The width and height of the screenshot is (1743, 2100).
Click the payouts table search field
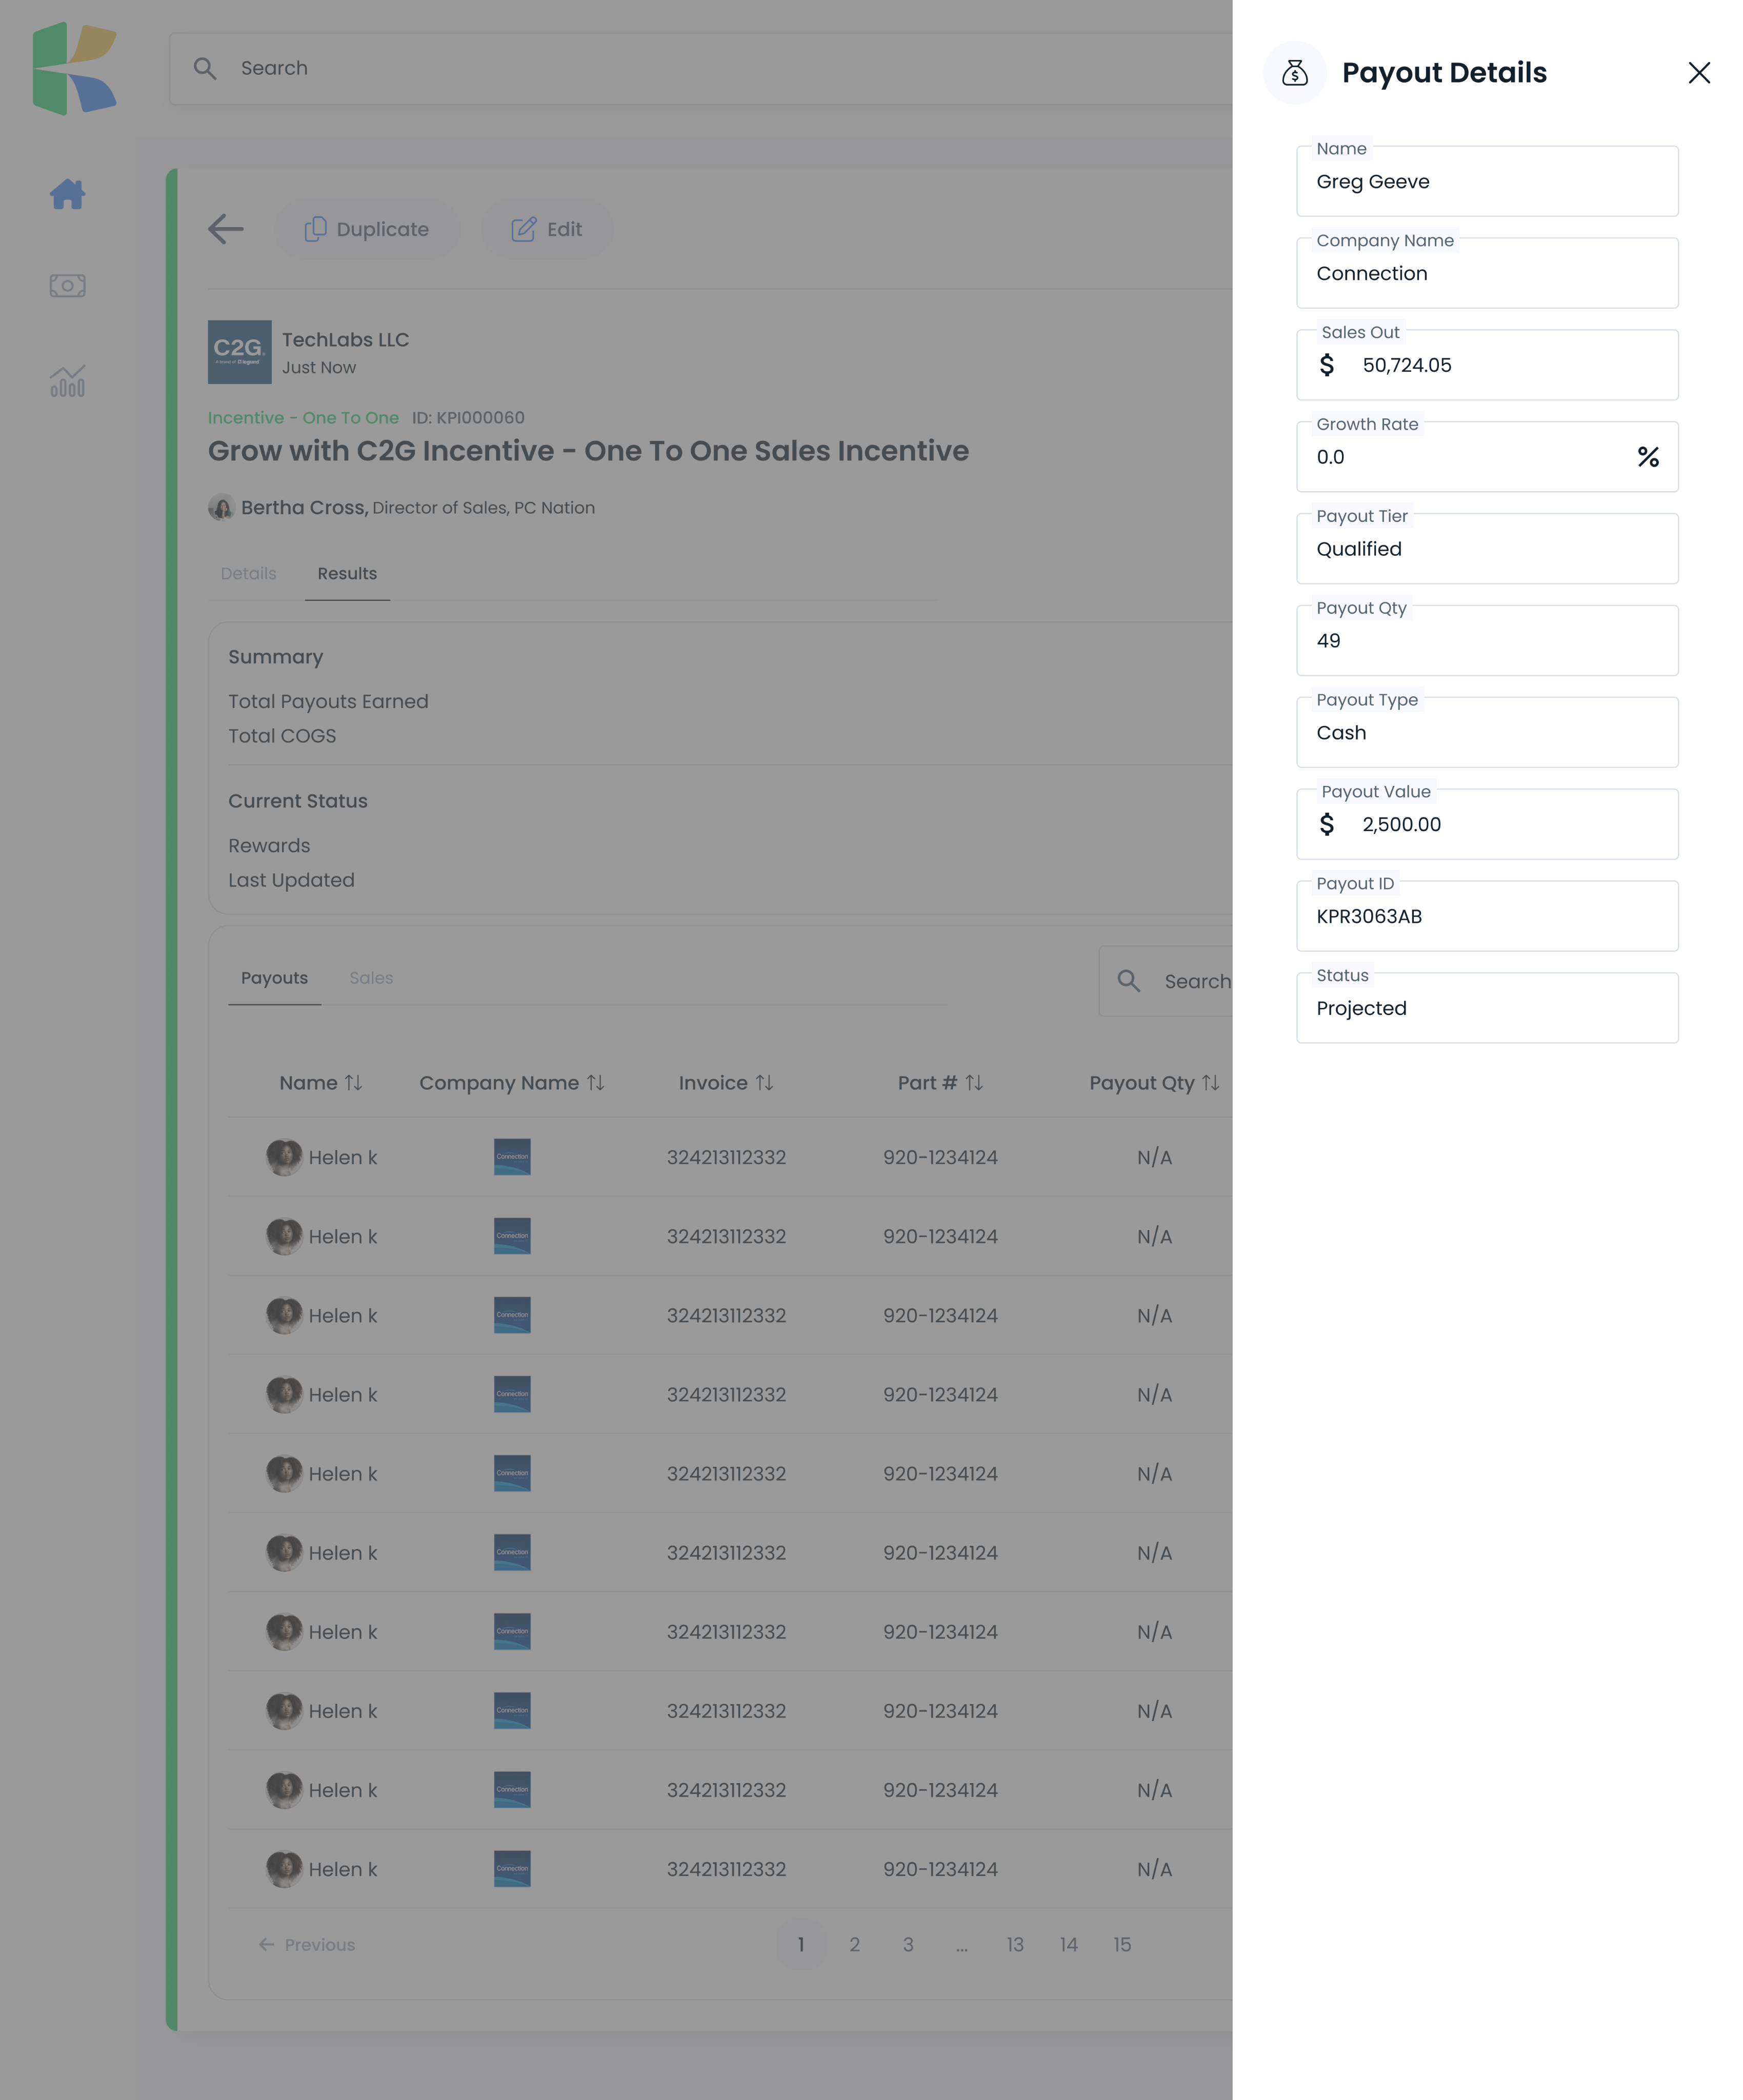click(1166, 981)
